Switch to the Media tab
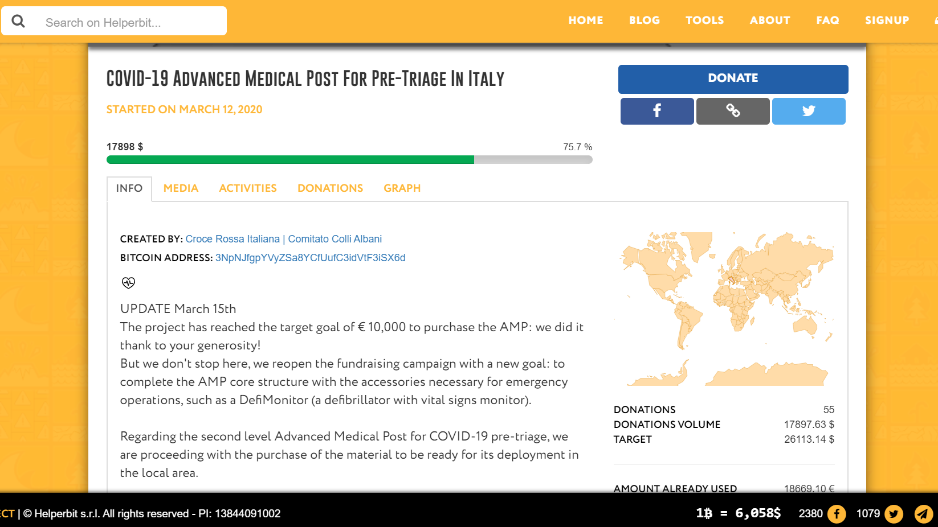938x527 pixels. click(x=181, y=188)
